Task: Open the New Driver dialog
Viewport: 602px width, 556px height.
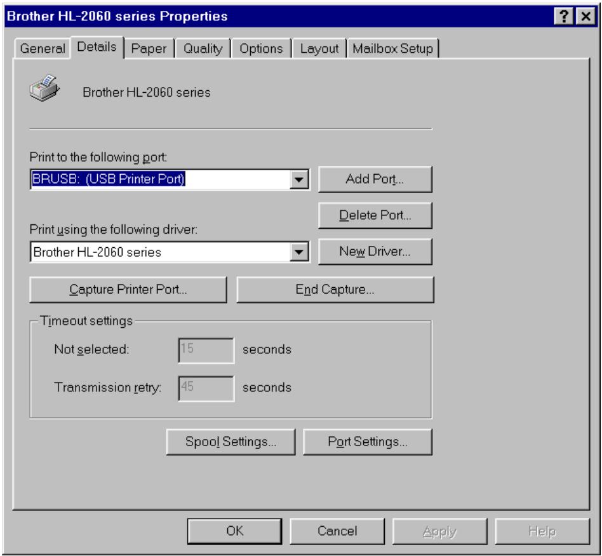Action: [x=375, y=251]
